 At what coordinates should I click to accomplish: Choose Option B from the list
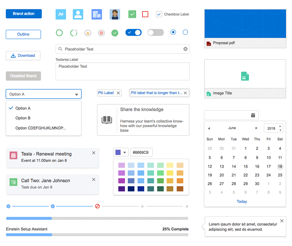[x=23, y=118]
